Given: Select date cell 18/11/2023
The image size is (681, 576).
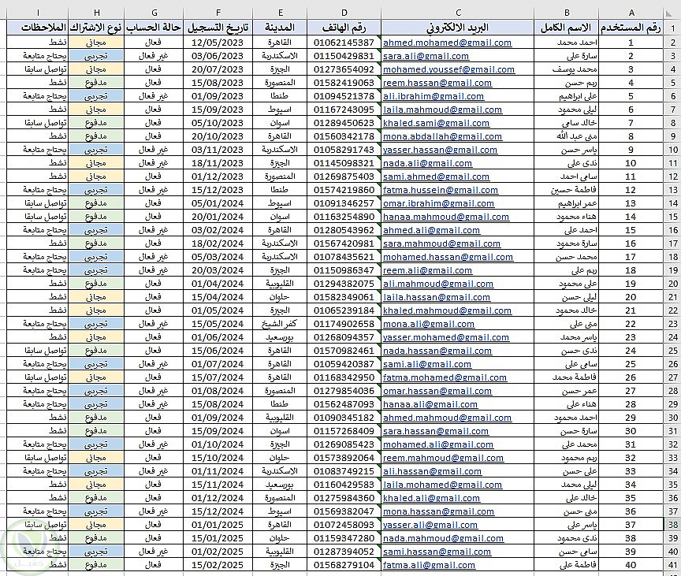Looking at the screenshot, I should click(218, 164).
